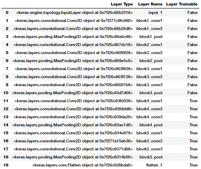Viewport: 201px width, 169px height.
Task: Click the 'block2_conv1' layer name
Action: click(149, 45)
